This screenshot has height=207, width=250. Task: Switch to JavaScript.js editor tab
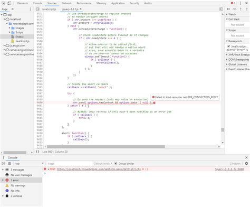pyautogui.click(x=49, y=9)
